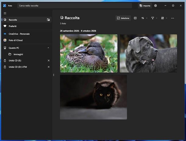Select Unità CD (E:) drive
The height and width of the screenshot is (141, 186).
27,60
